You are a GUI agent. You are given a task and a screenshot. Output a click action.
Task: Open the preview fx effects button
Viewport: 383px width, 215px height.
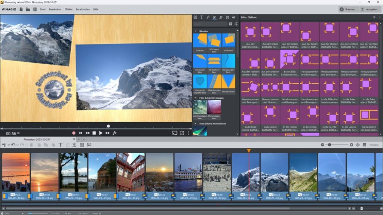(x=114, y=133)
